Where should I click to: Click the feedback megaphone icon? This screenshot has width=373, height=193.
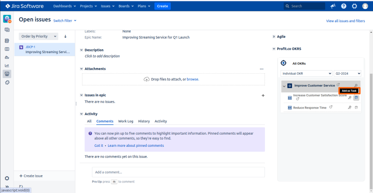click(x=333, y=6)
